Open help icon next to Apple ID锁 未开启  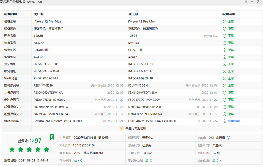point(229,138)
